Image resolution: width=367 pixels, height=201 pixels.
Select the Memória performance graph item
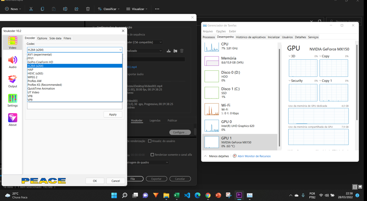(228, 60)
